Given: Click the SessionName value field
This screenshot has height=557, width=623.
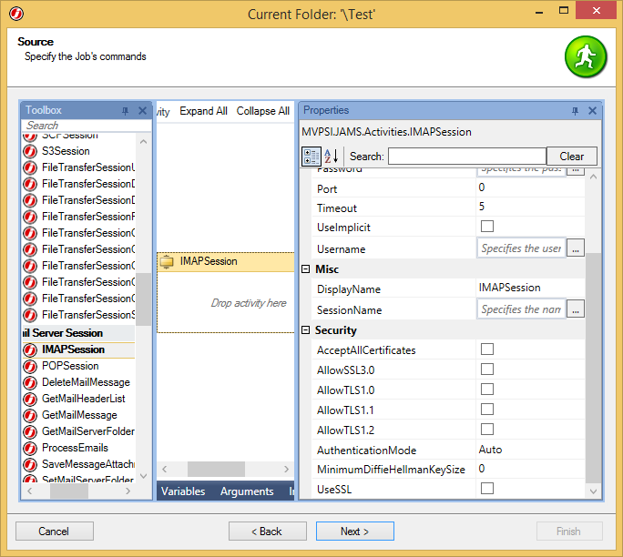Looking at the screenshot, I should click(521, 309).
